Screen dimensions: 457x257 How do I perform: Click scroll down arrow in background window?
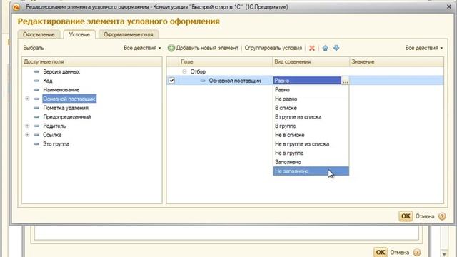(x=443, y=254)
